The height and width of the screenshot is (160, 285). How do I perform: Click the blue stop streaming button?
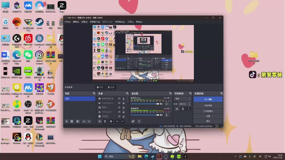coord(208,100)
